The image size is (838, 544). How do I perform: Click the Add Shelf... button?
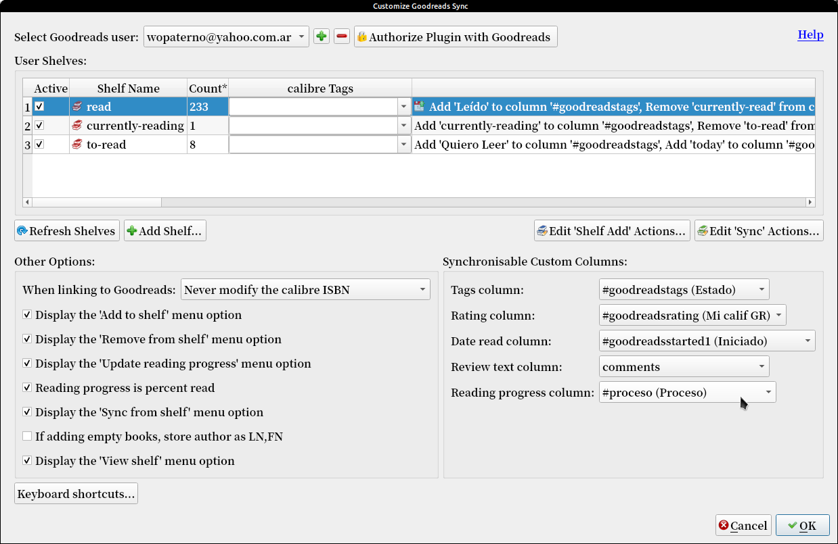(x=164, y=231)
